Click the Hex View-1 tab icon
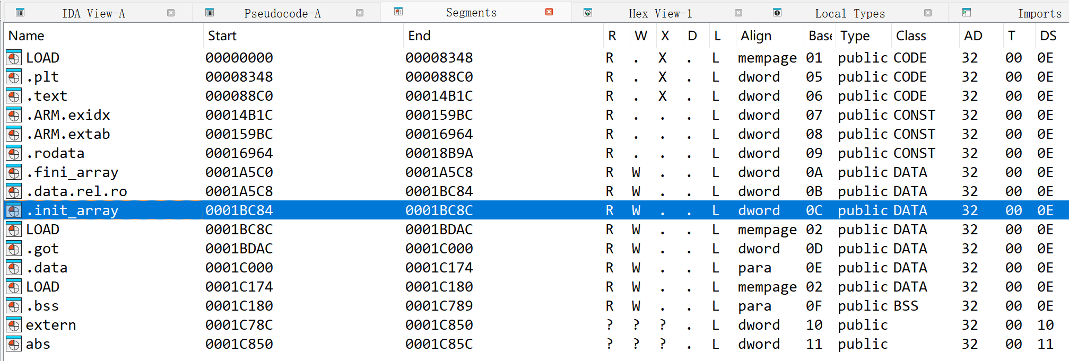The image size is (1069, 361). tap(588, 13)
